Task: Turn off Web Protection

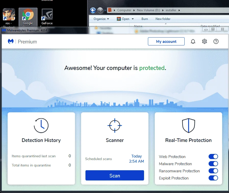Action: click(213, 156)
